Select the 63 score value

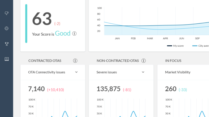point(42,19)
